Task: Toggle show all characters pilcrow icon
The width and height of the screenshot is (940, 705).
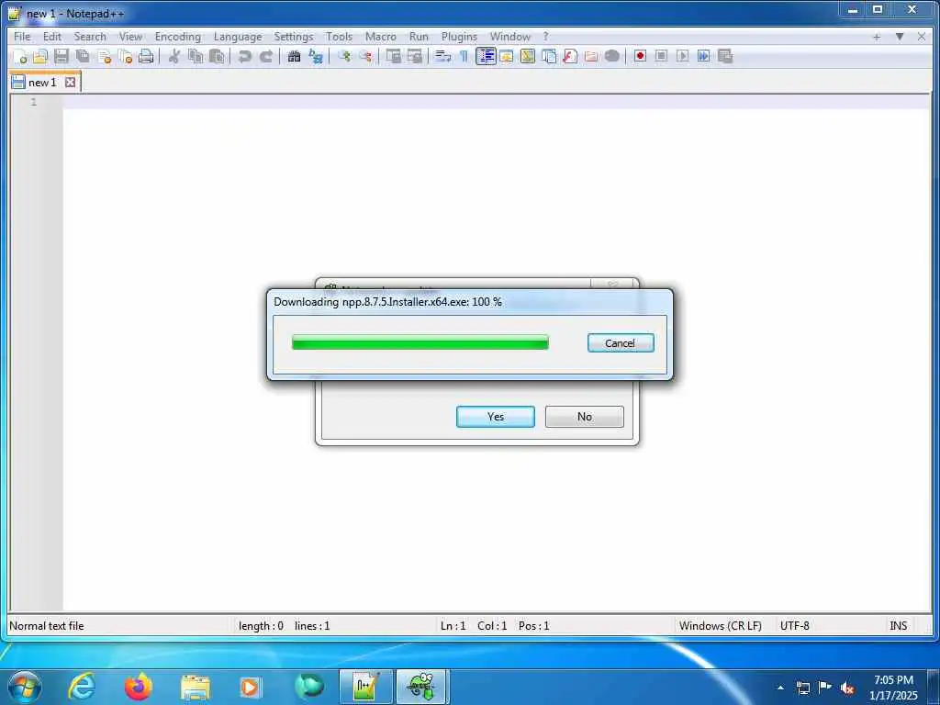Action: click(x=464, y=56)
